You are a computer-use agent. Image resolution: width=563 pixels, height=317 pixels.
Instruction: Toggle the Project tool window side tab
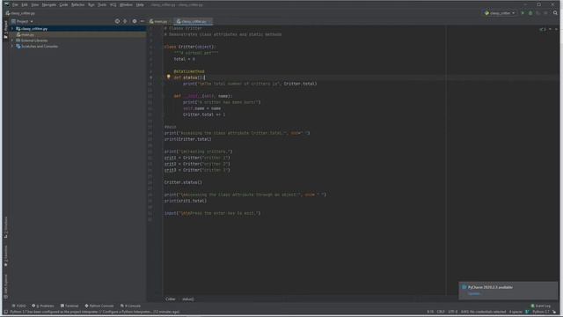(x=5, y=29)
